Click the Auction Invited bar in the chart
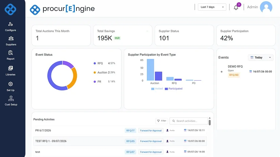The width and height of the screenshot is (280, 157). point(150,70)
